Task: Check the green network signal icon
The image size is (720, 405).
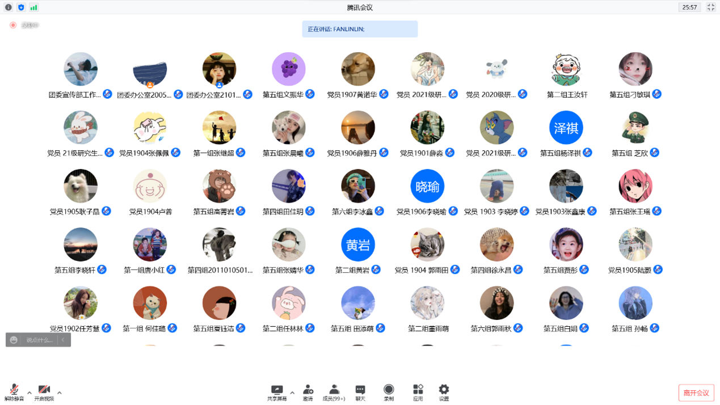Action: click(x=34, y=7)
